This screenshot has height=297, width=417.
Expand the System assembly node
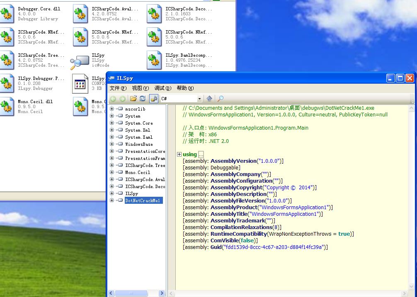[112, 116]
